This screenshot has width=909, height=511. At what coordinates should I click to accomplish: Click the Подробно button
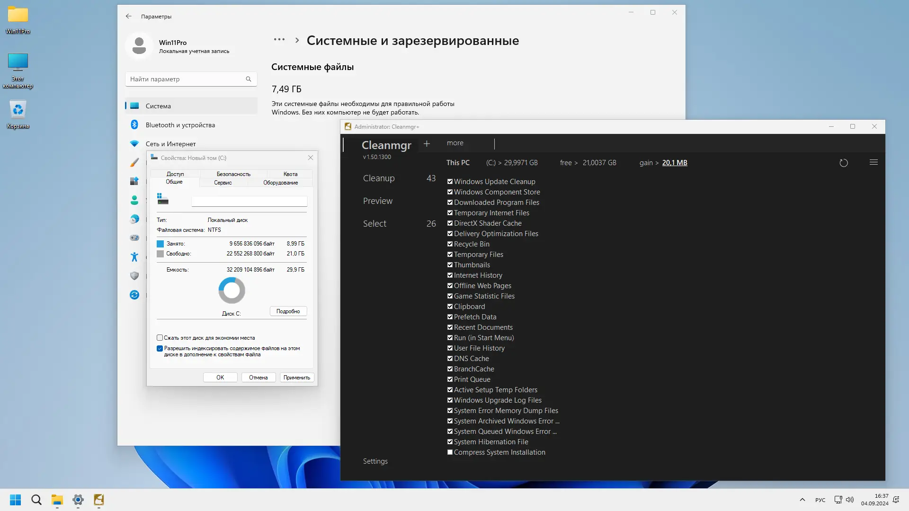[288, 311]
